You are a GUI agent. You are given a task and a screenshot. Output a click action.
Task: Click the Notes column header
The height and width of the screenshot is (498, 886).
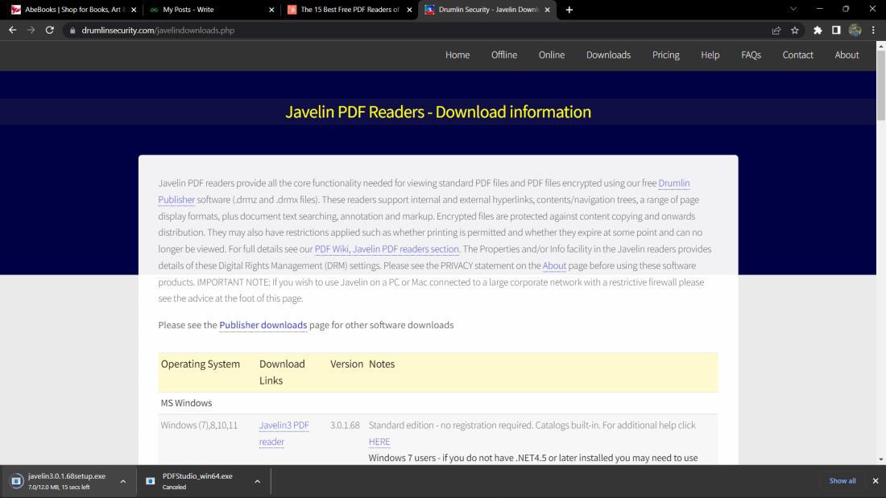[382, 364]
